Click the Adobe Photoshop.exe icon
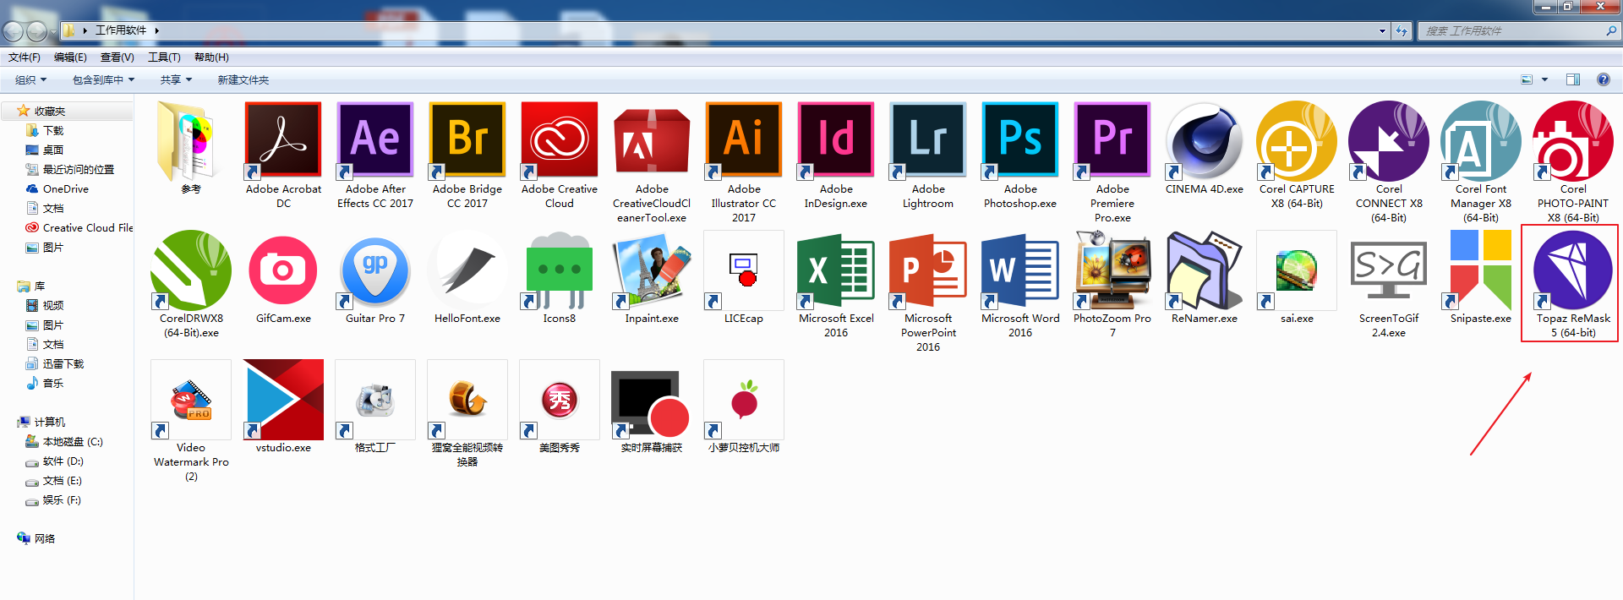1623x600 pixels. pyautogui.click(x=1020, y=140)
